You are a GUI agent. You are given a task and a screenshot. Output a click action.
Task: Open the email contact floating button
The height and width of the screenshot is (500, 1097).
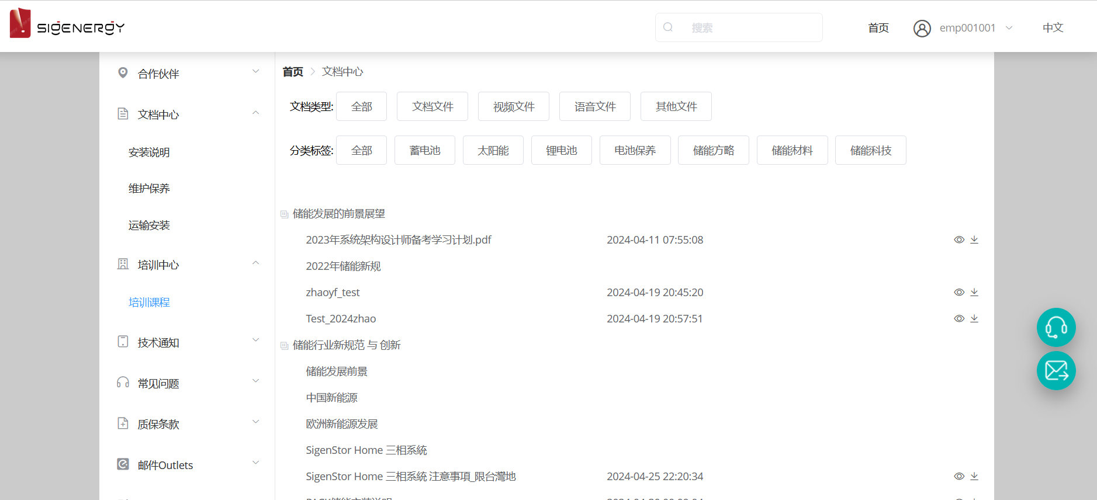(1056, 370)
